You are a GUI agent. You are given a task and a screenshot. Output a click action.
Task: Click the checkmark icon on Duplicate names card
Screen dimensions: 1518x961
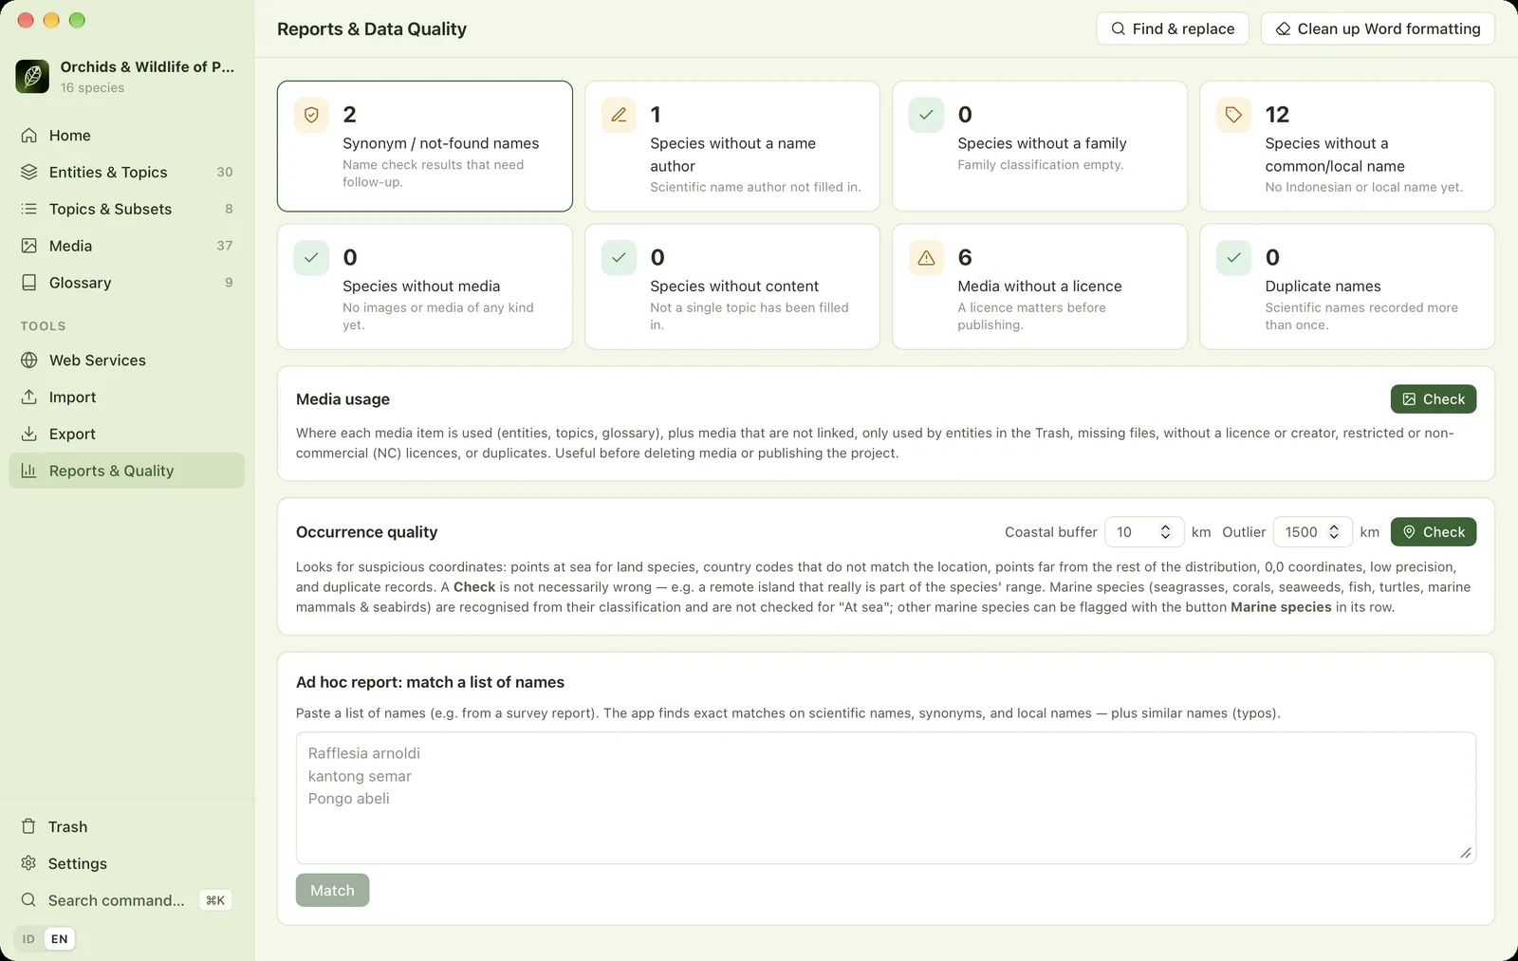point(1233,258)
